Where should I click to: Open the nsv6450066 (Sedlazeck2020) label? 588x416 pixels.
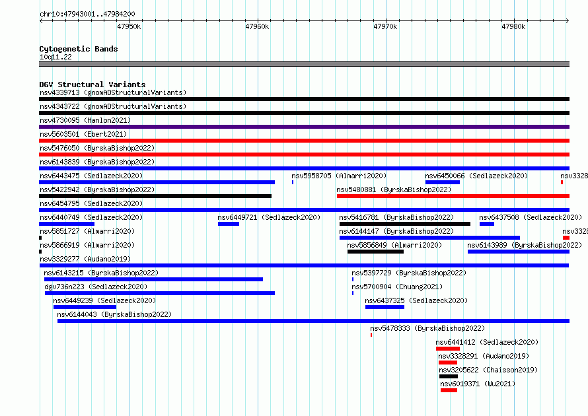coord(476,176)
